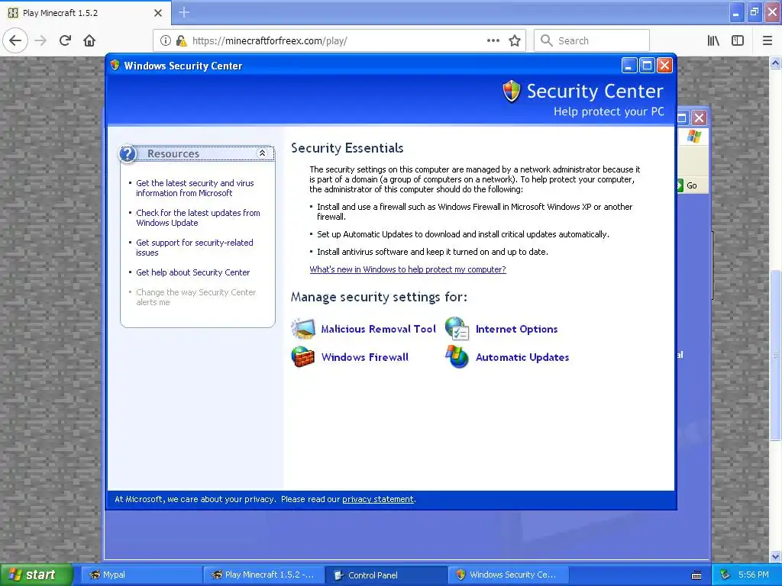Minimize the Windows Security Center window
This screenshot has width=782, height=586.
(x=629, y=66)
